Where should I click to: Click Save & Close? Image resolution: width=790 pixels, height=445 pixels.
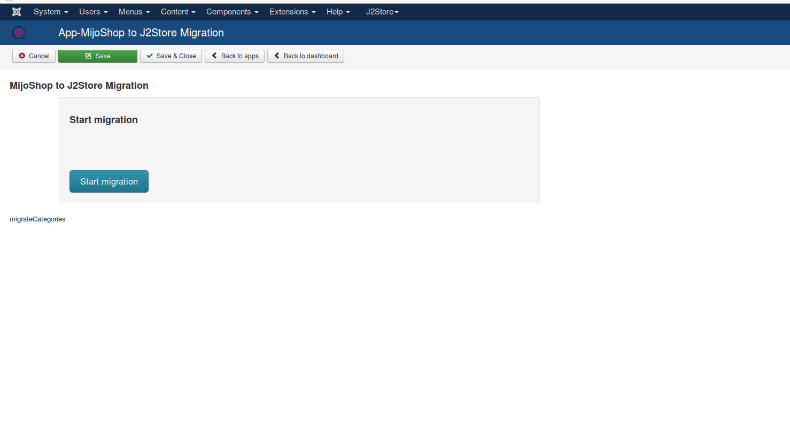[x=171, y=56]
